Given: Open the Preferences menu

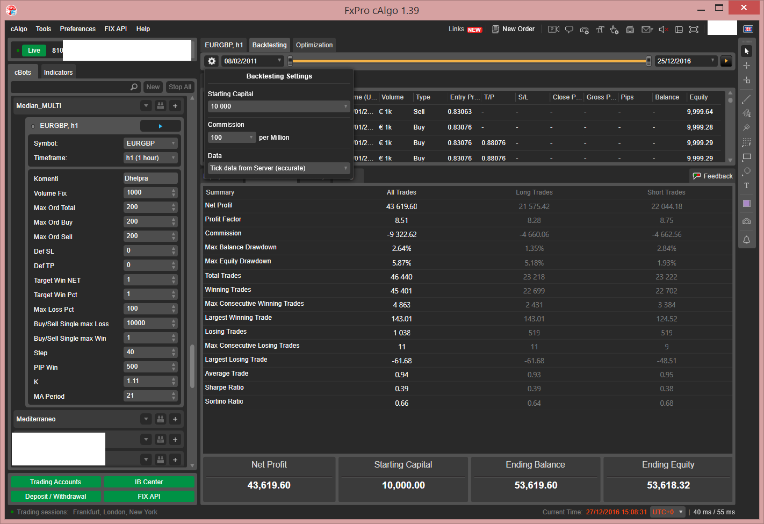Looking at the screenshot, I should pos(78,29).
